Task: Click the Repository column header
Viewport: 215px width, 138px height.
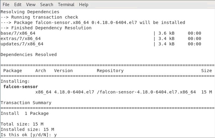Action: pos(110,71)
